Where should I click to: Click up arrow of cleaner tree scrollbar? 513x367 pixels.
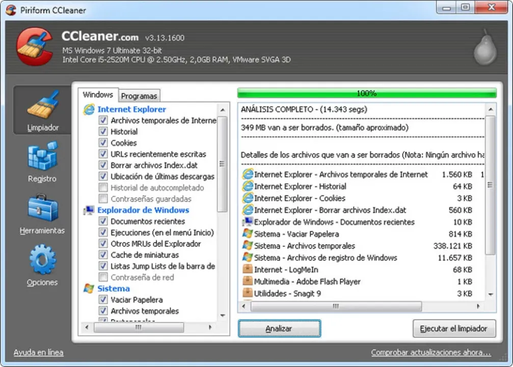click(223, 110)
